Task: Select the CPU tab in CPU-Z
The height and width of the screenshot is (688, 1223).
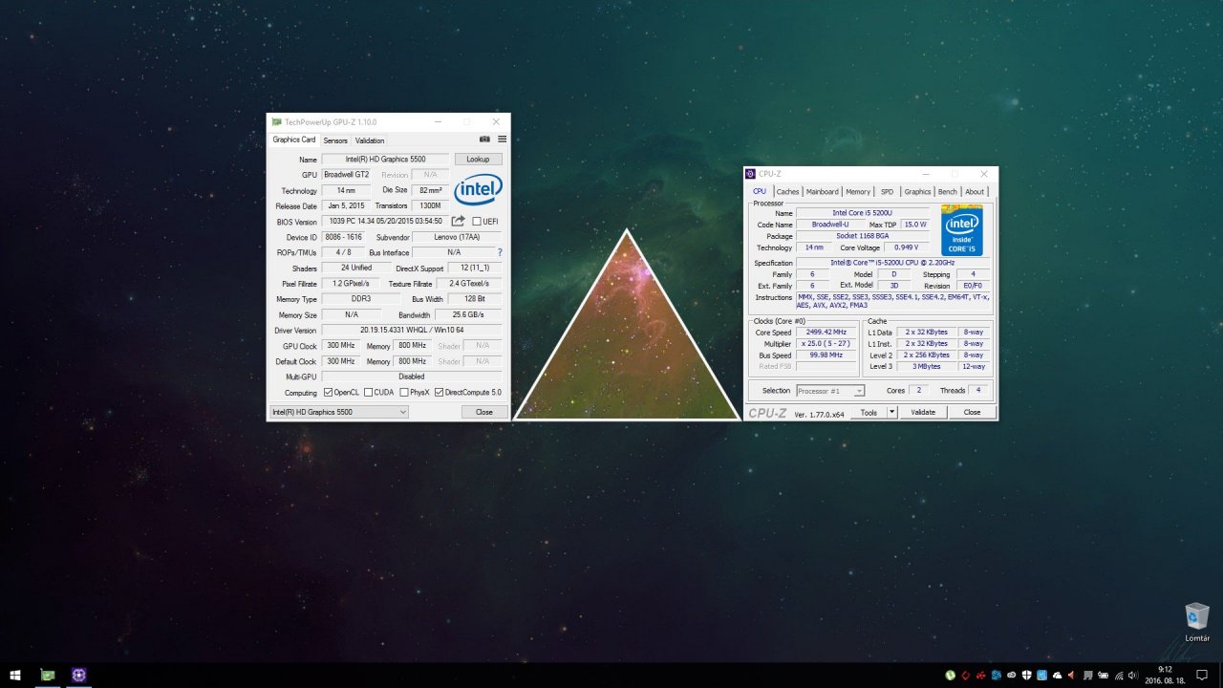Action: point(760,191)
